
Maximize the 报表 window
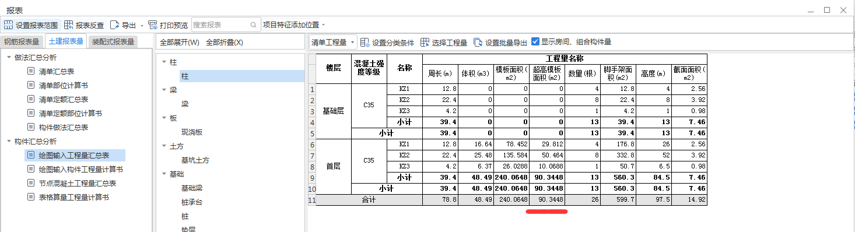[x=827, y=9]
